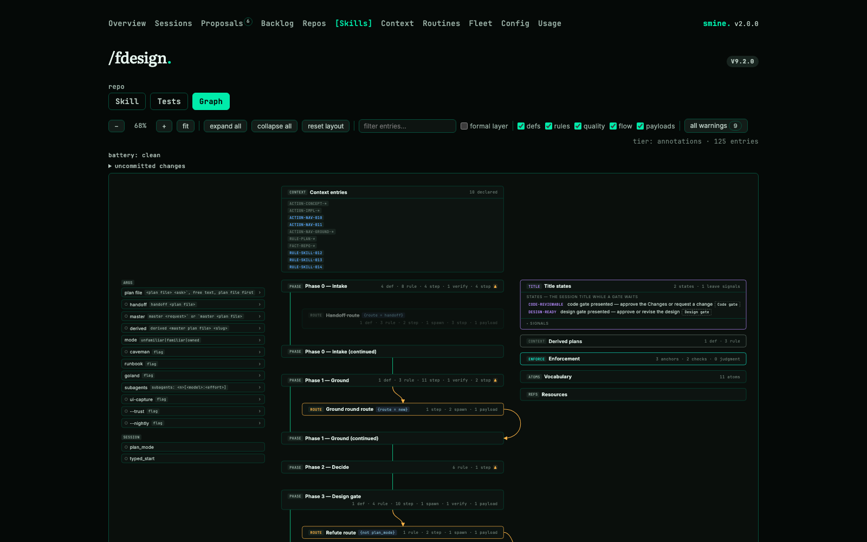Click warning triangle on Phase 1 — Ground
The width and height of the screenshot is (867, 542).
pos(495,380)
